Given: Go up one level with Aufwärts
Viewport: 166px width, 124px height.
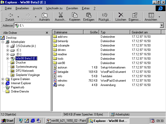Looking at the screenshot, I should [x=44, y=17].
